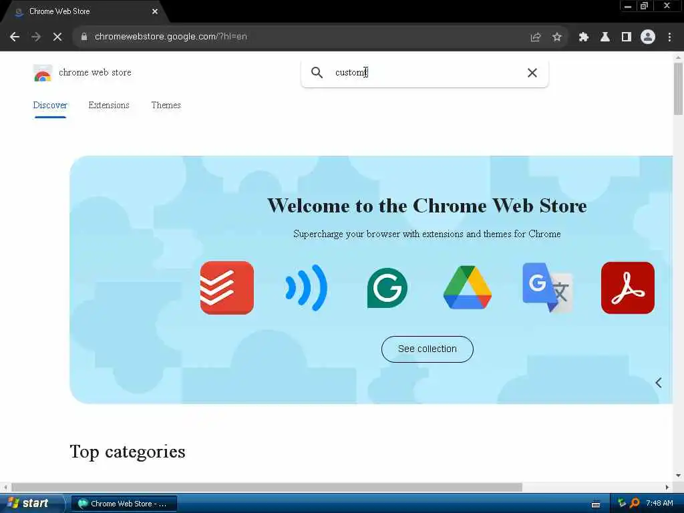Switch to the Extensions tab
The height and width of the screenshot is (513, 684).
(x=109, y=105)
